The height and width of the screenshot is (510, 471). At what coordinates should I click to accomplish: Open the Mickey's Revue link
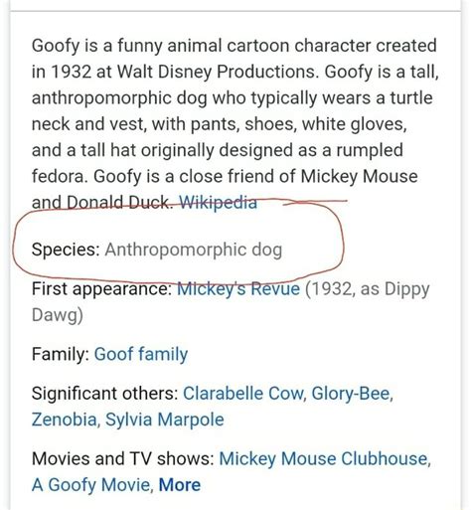point(238,288)
